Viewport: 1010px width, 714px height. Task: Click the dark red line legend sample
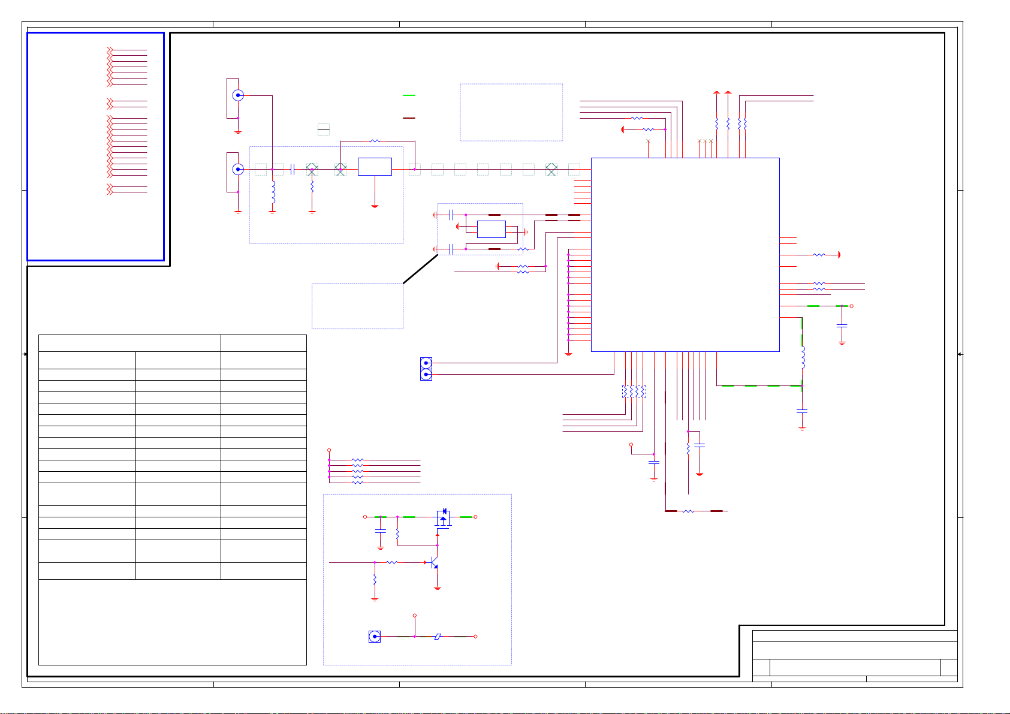pos(409,118)
